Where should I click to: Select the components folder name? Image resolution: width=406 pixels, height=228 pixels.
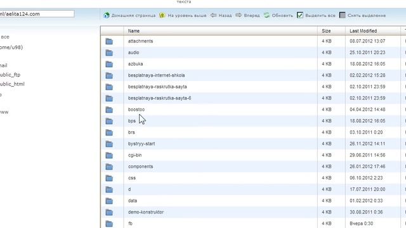pyautogui.click(x=140, y=167)
